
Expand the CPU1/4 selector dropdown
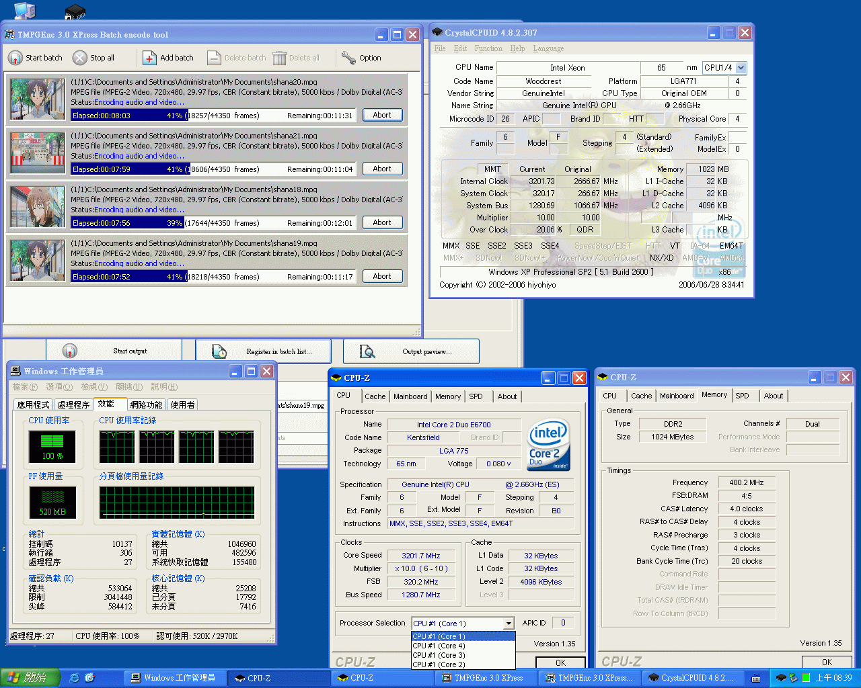click(x=741, y=68)
